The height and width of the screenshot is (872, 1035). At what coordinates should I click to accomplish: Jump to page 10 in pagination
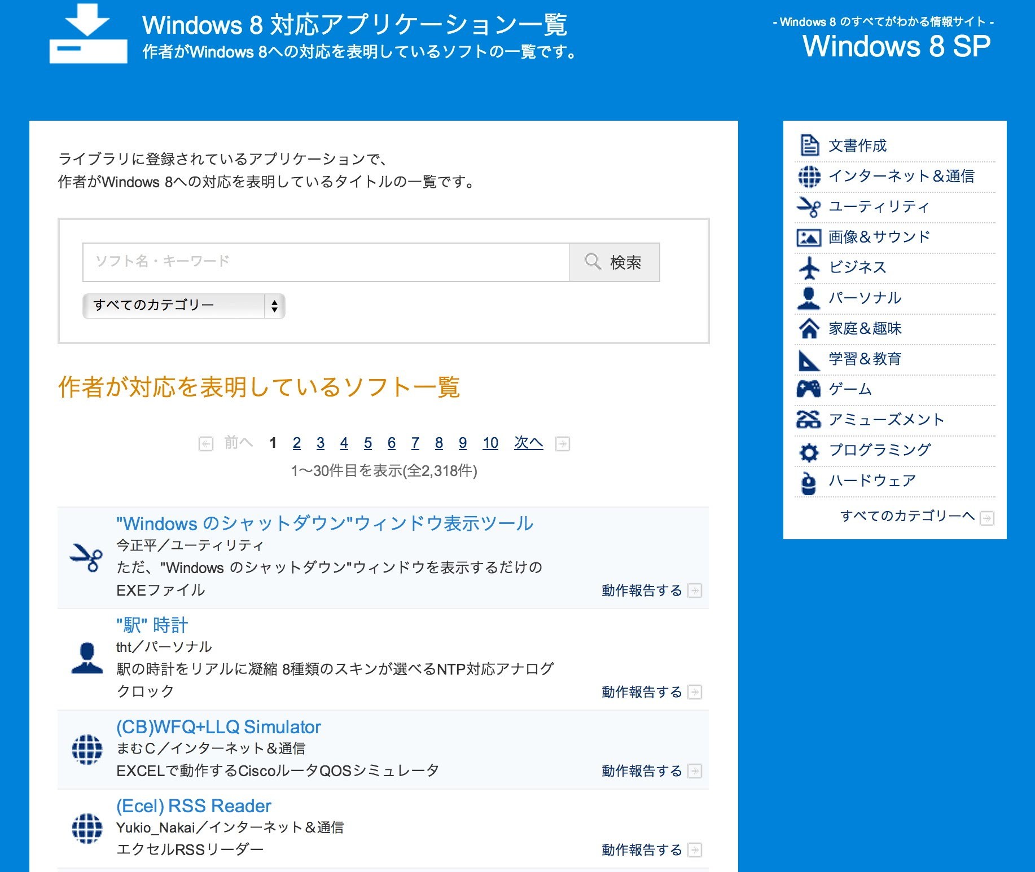(x=490, y=443)
